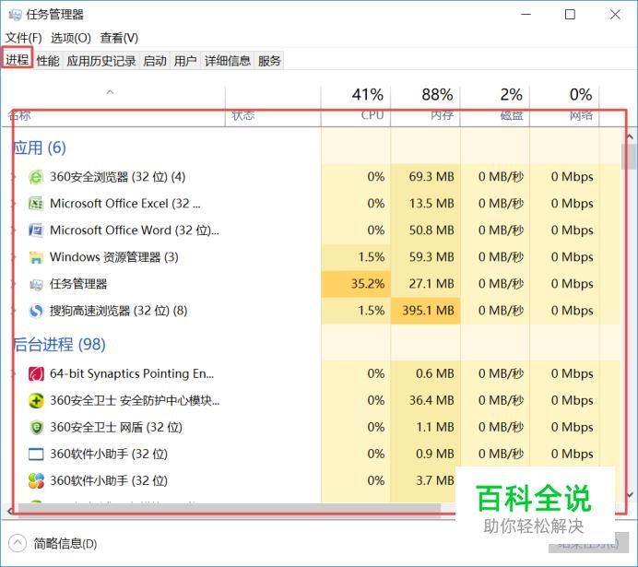Expand the Windows 资源管理器 group

[x=14, y=257]
